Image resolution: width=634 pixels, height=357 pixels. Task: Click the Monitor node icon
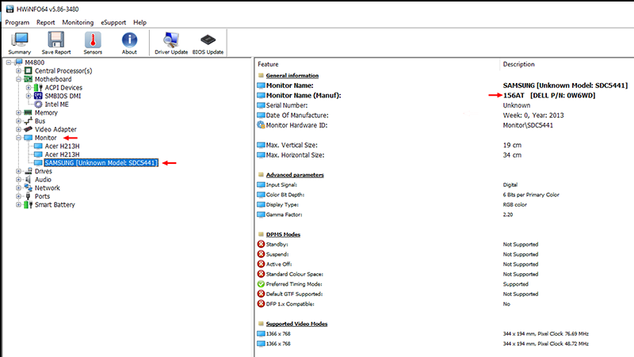29,138
